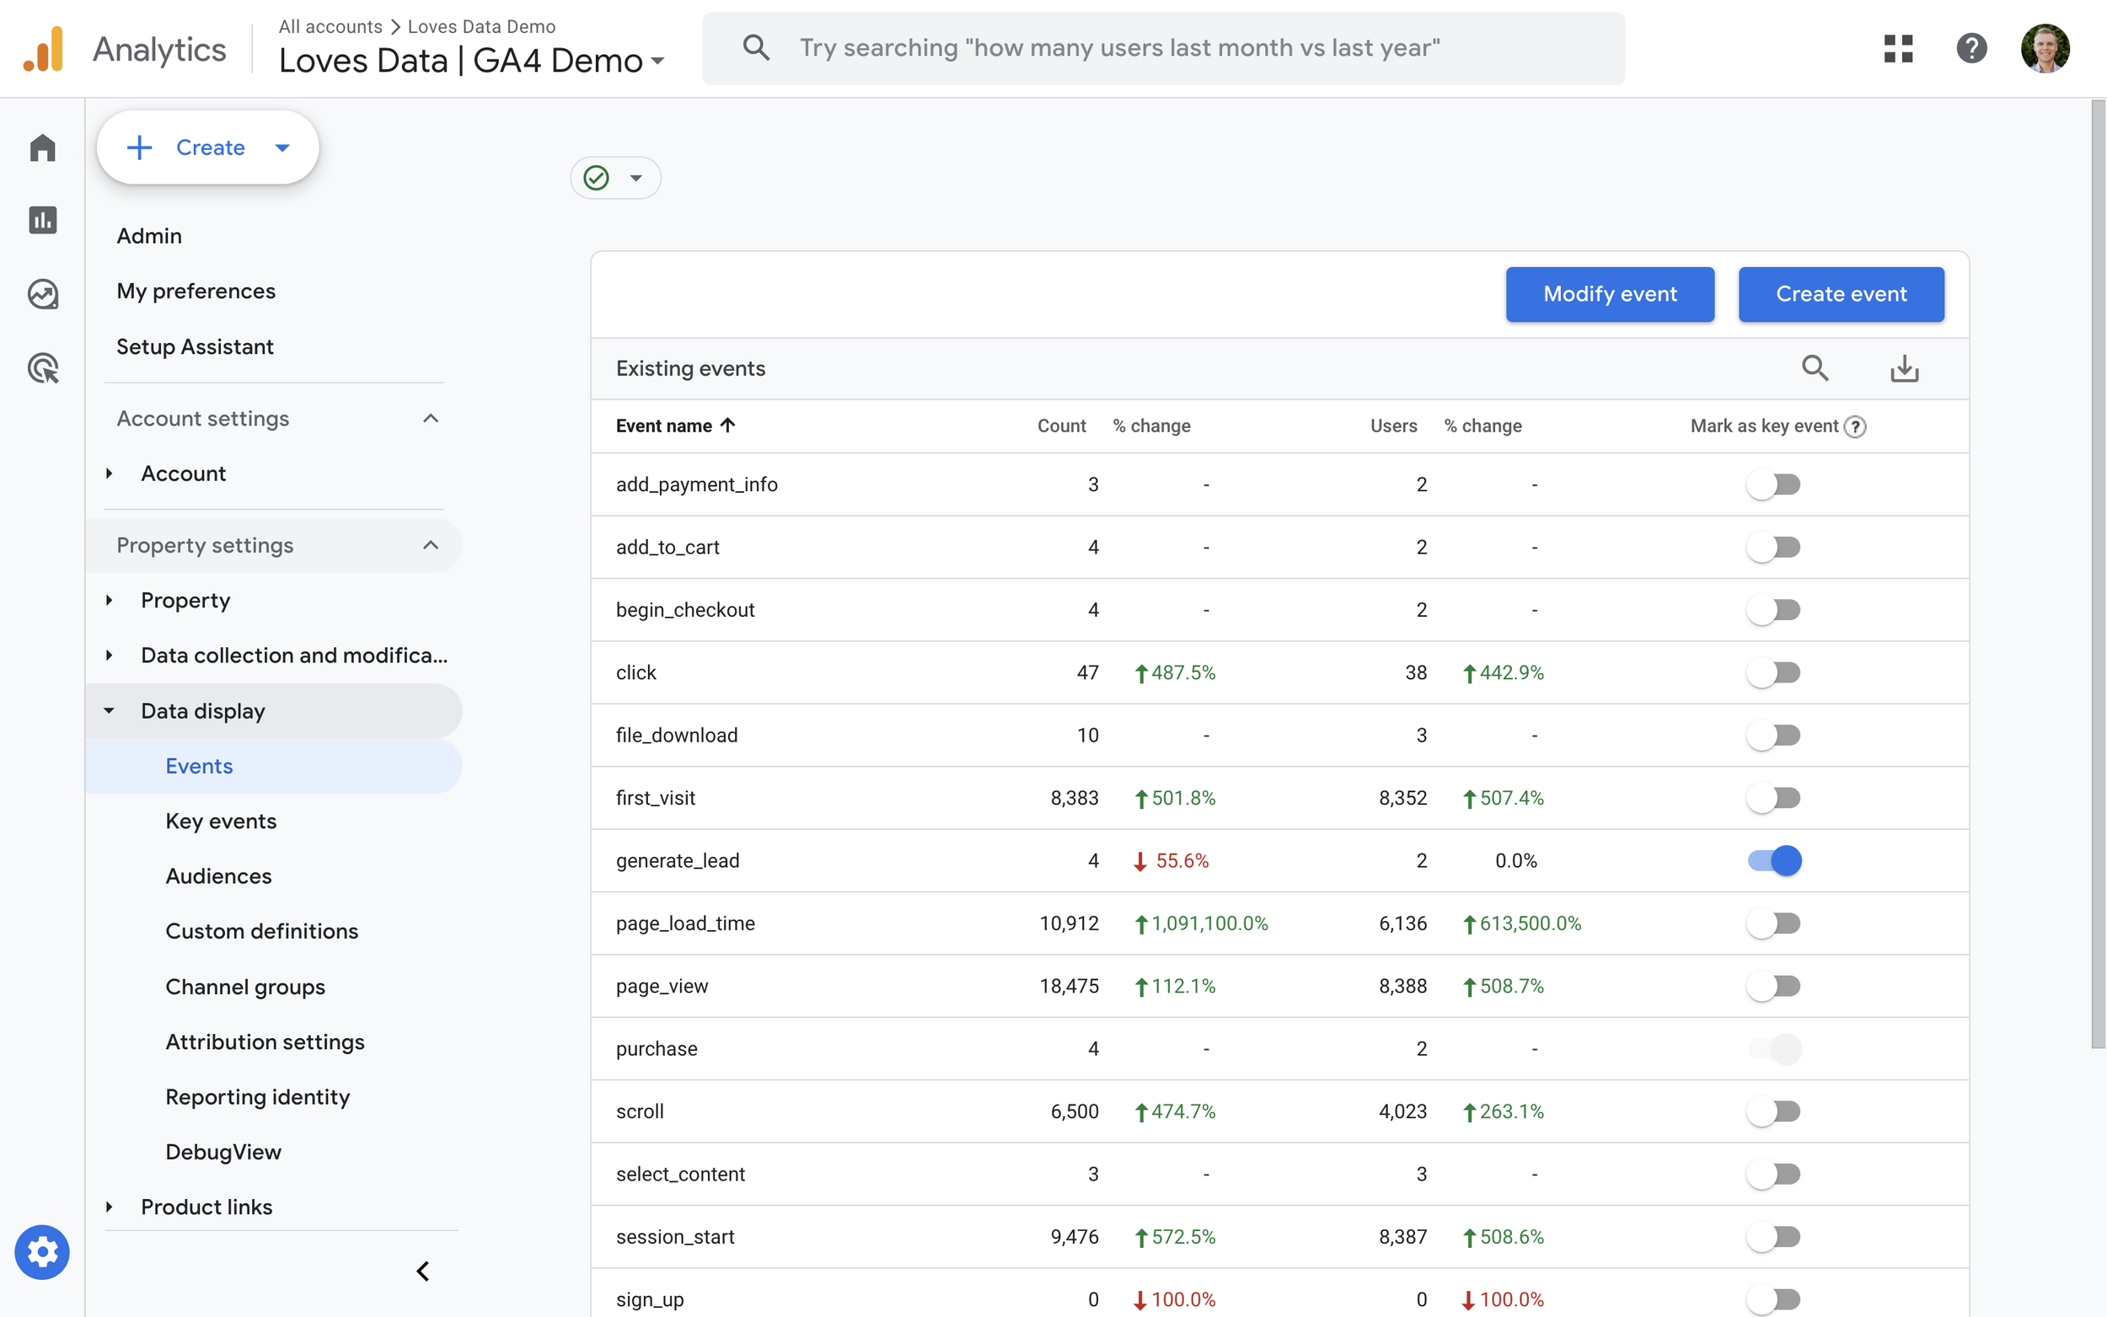Open Audiences under Data display

[218, 875]
